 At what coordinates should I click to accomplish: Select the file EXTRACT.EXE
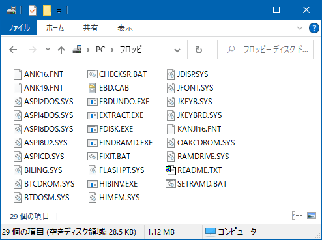[115, 115]
